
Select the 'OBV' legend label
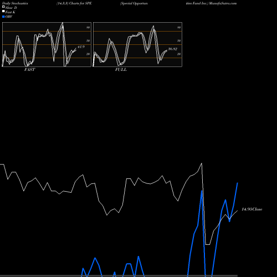9,17
